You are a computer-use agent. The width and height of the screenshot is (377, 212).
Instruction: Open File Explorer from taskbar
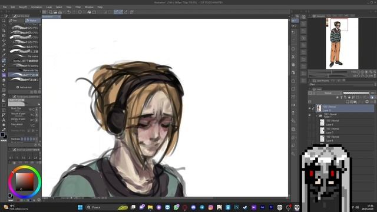click(x=150, y=207)
